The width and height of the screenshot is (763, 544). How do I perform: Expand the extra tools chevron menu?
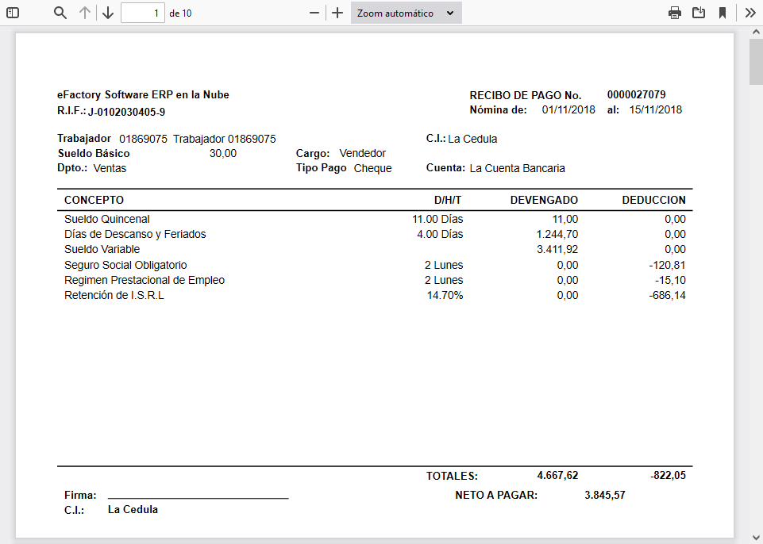749,13
